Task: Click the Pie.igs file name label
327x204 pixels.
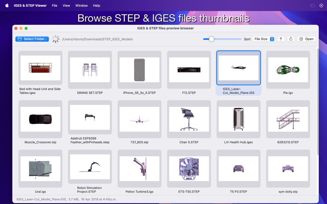Action: (x=288, y=93)
